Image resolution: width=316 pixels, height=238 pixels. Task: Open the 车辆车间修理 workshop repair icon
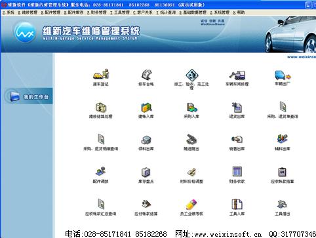tap(237, 75)
